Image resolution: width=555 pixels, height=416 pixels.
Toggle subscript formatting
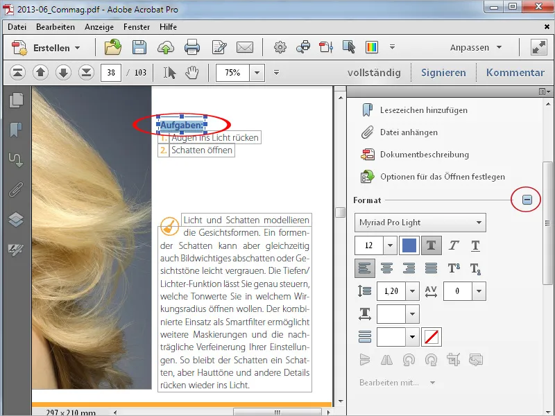pyautogui.click(x=475, y=268)
